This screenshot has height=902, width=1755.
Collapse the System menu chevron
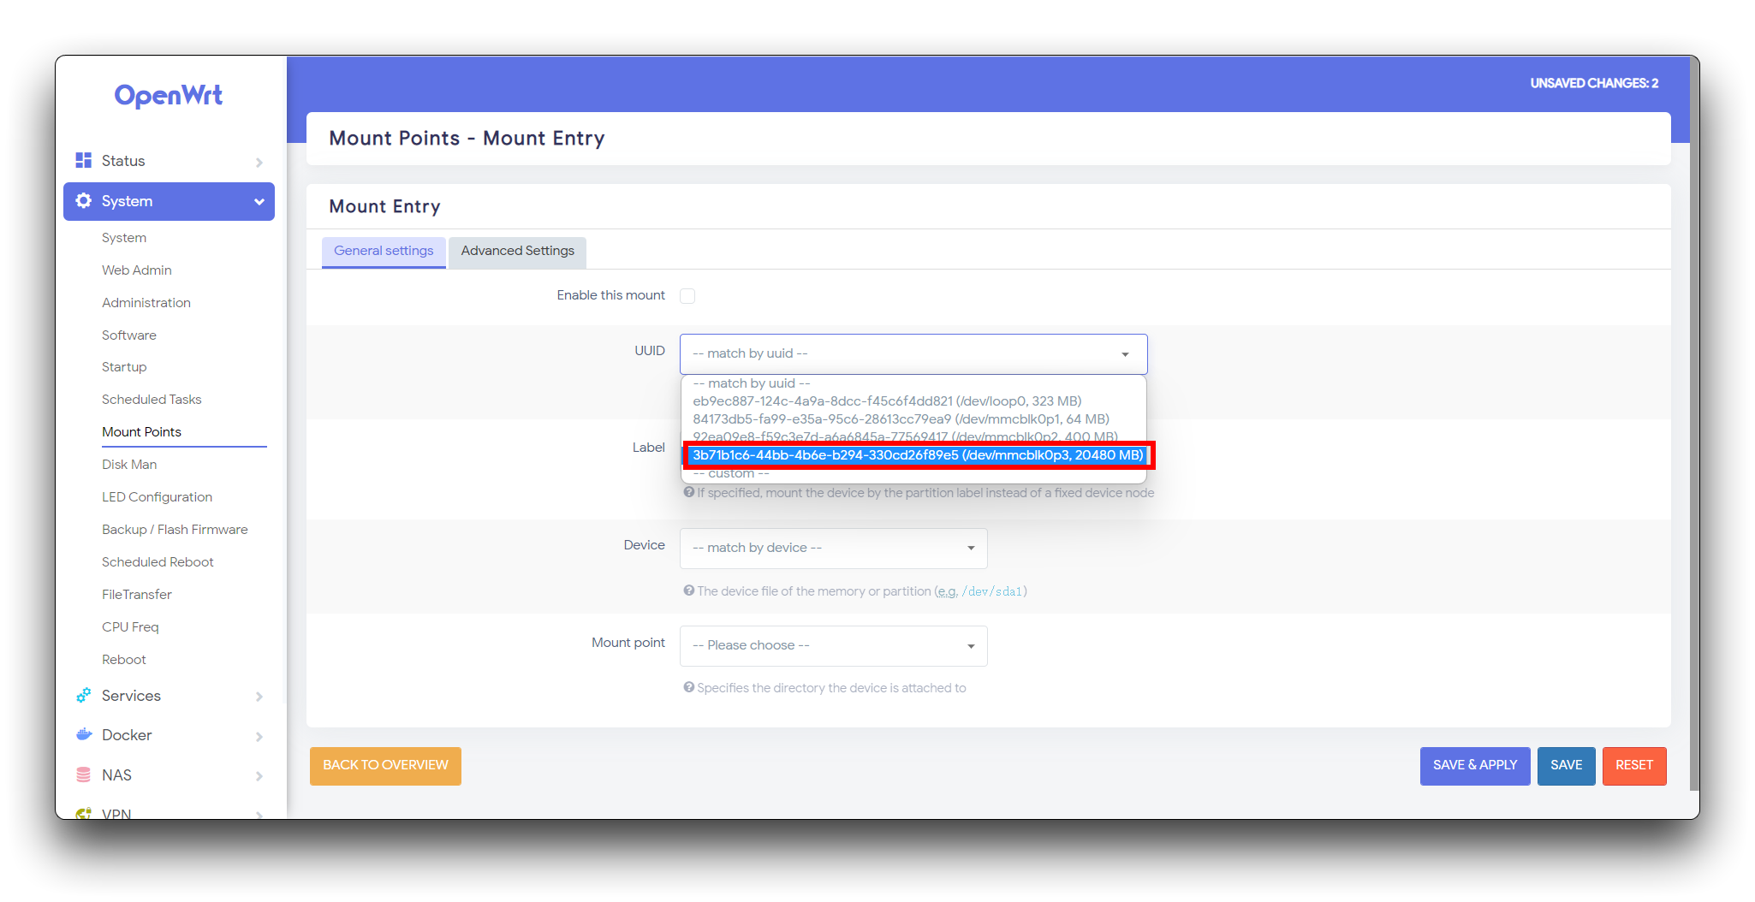(259, 202)
